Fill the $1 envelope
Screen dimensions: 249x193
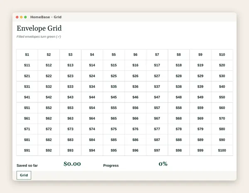[x=27, y=55]
